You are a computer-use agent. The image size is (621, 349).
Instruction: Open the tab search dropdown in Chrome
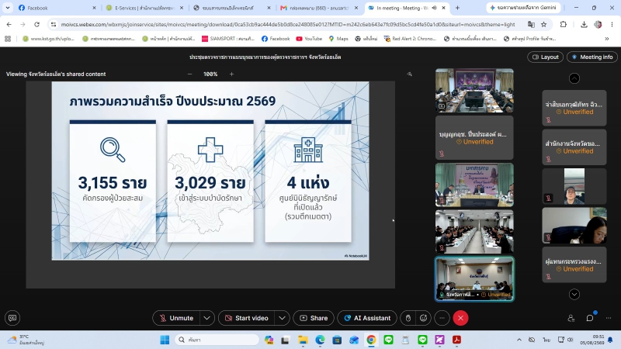pos(8,8)
